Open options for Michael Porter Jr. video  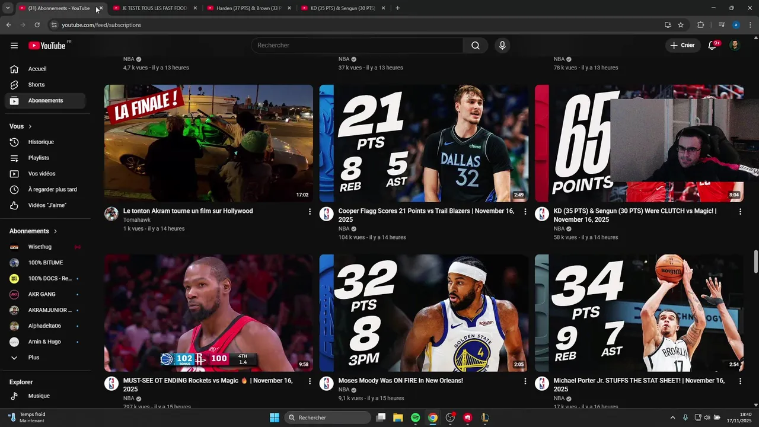click(740, 381)
